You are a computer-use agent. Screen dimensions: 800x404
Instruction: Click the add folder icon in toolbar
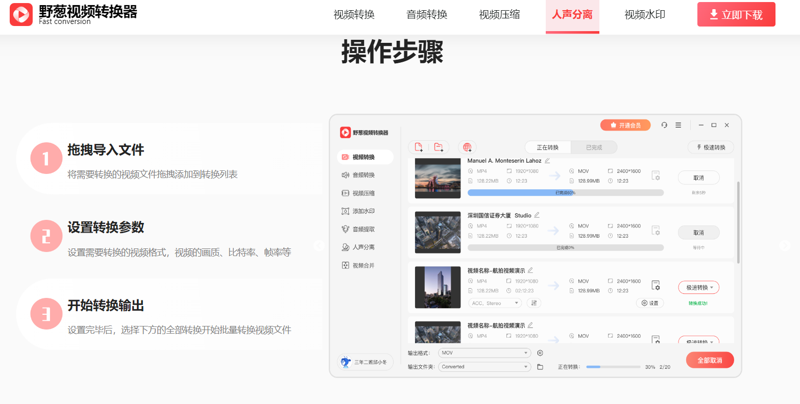click(x=438, y=147)
